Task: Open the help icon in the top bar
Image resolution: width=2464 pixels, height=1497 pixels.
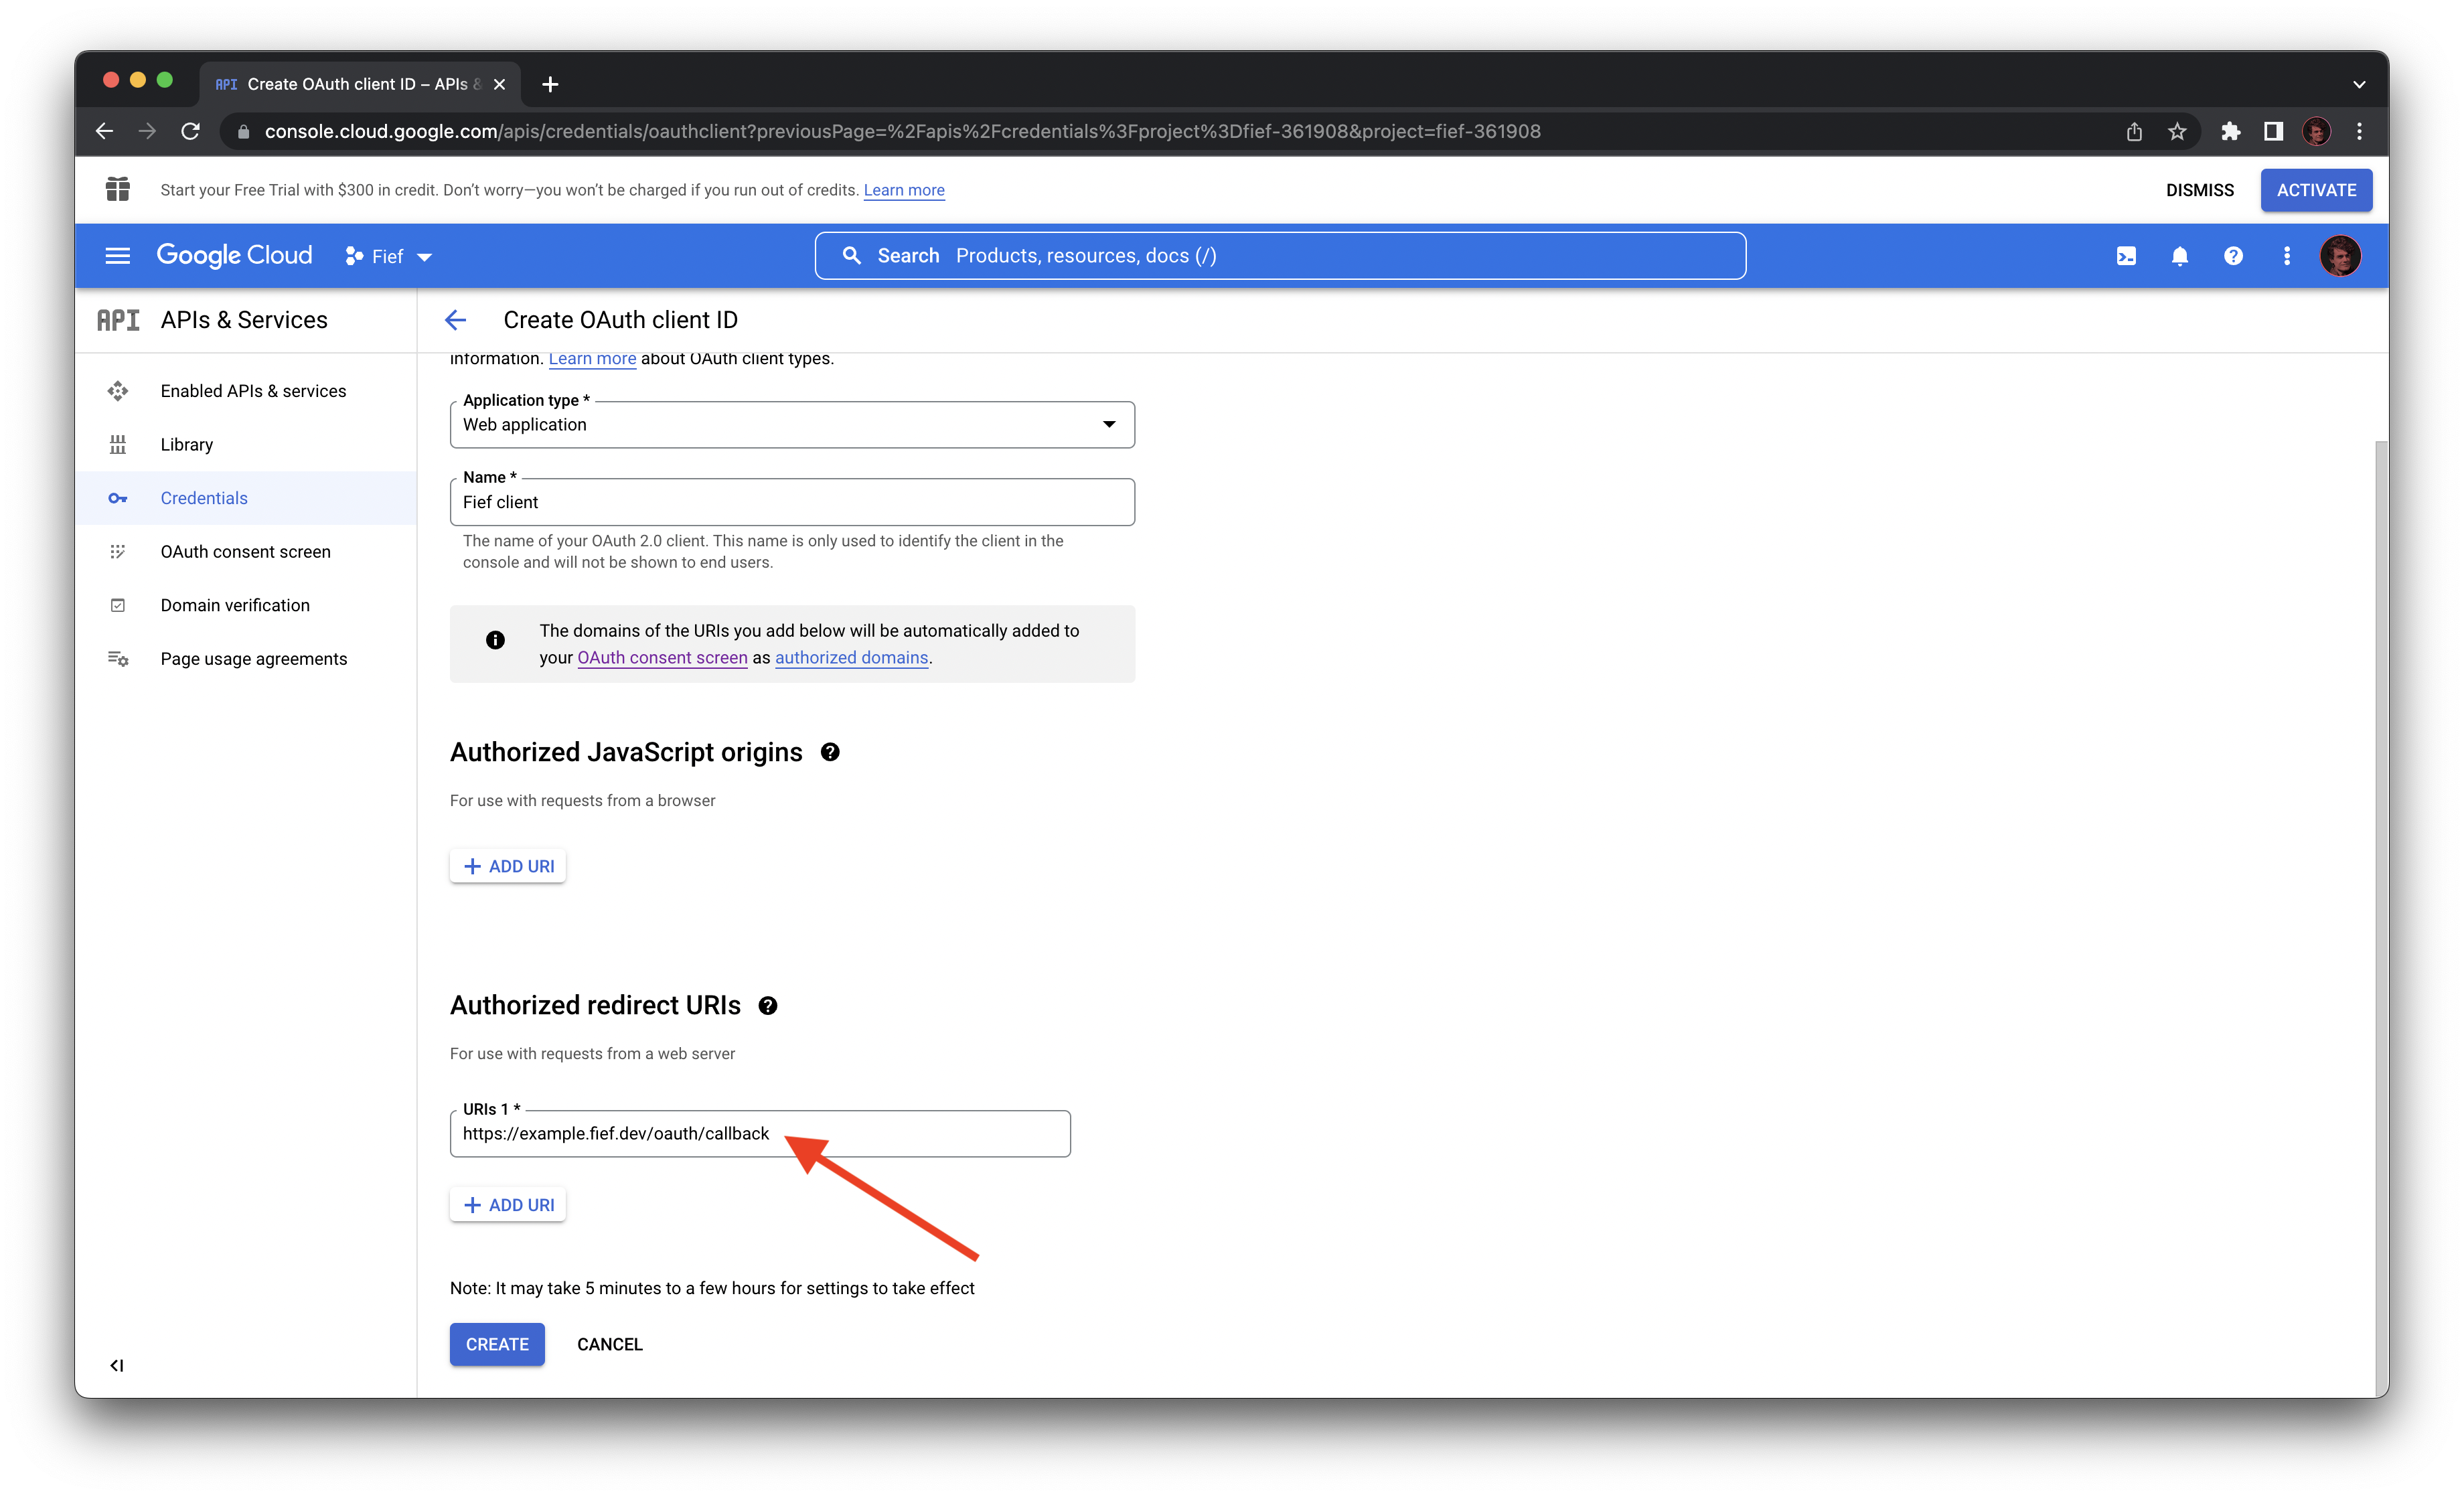Action: pos(2233,256)
